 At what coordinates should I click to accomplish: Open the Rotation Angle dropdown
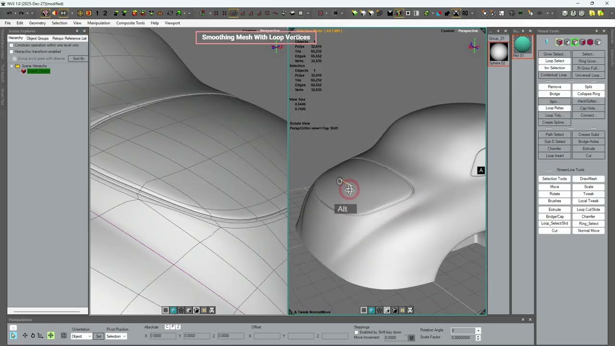tap(478, 331)
